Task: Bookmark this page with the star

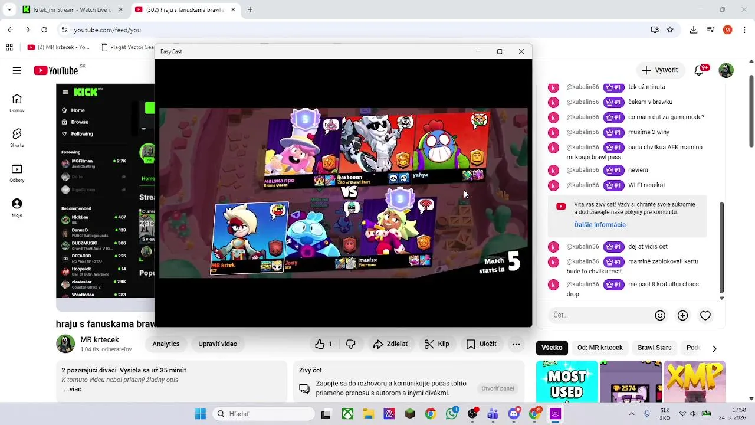Action: 670,30
